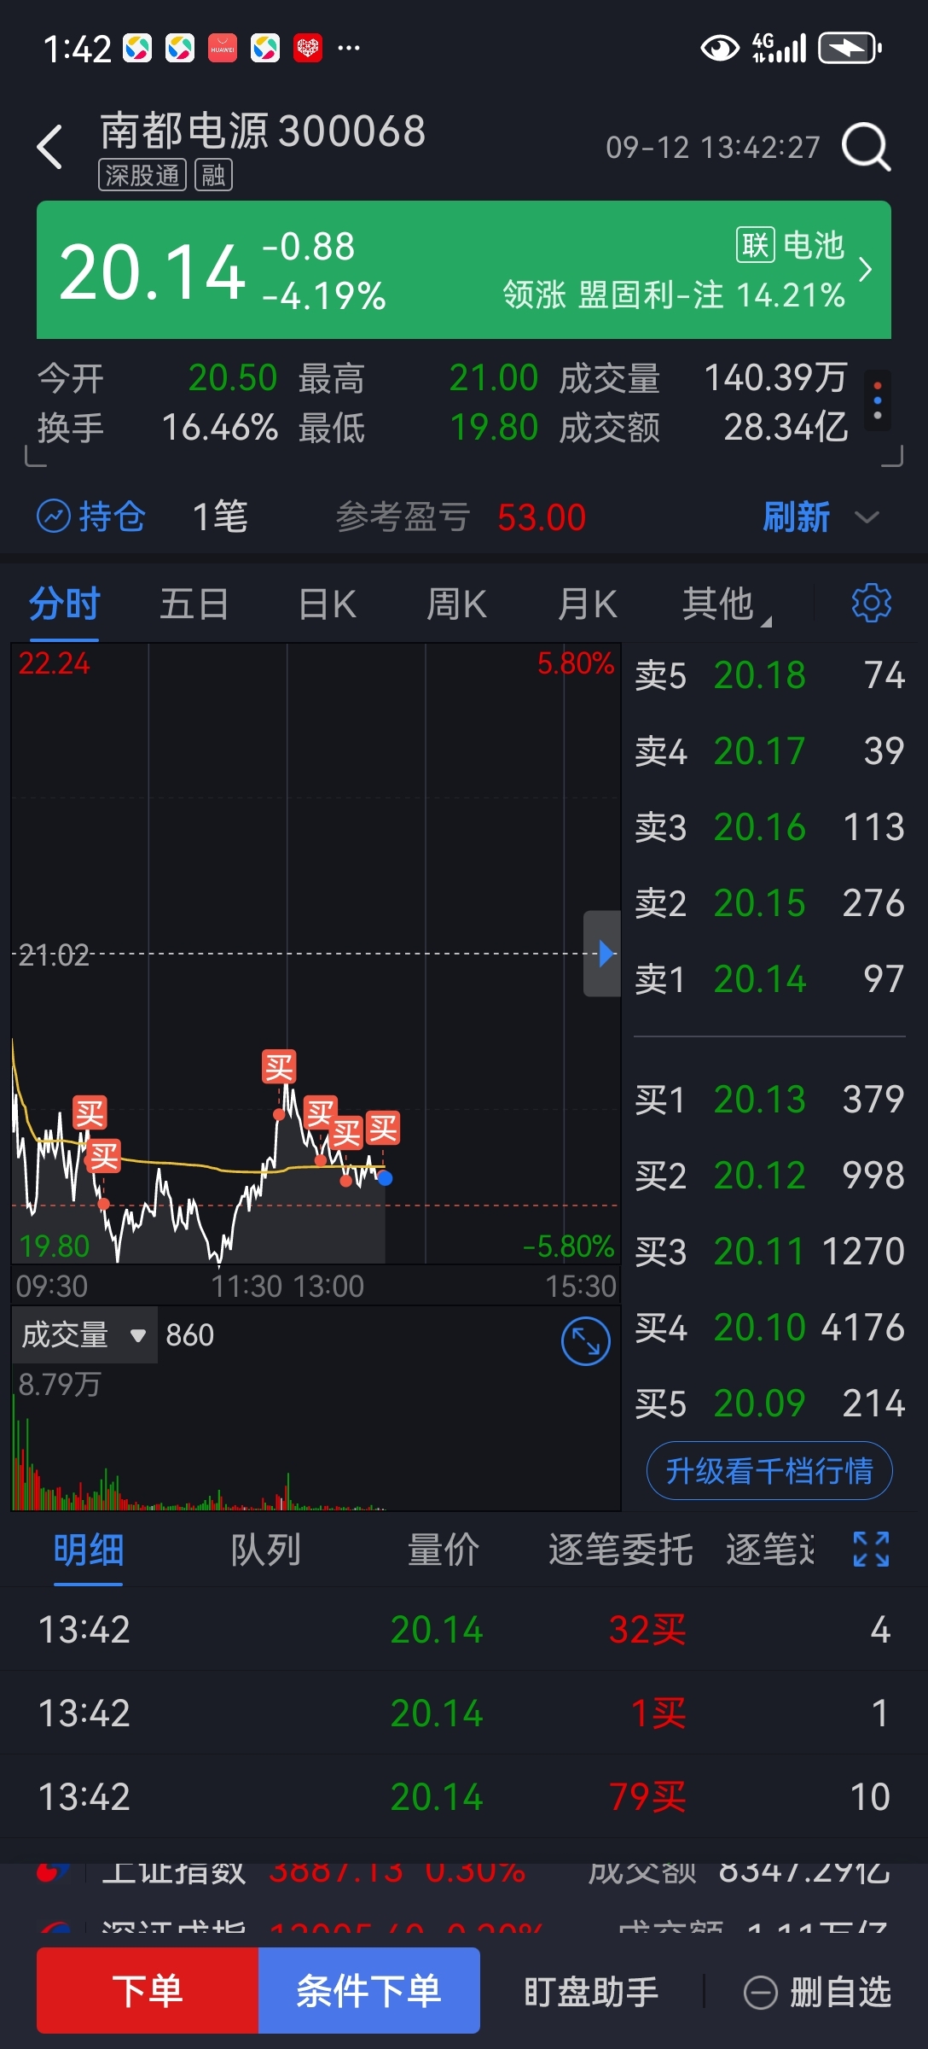
Task: Tap the 深股通 tag badge
Action: (x=142, y=176)
